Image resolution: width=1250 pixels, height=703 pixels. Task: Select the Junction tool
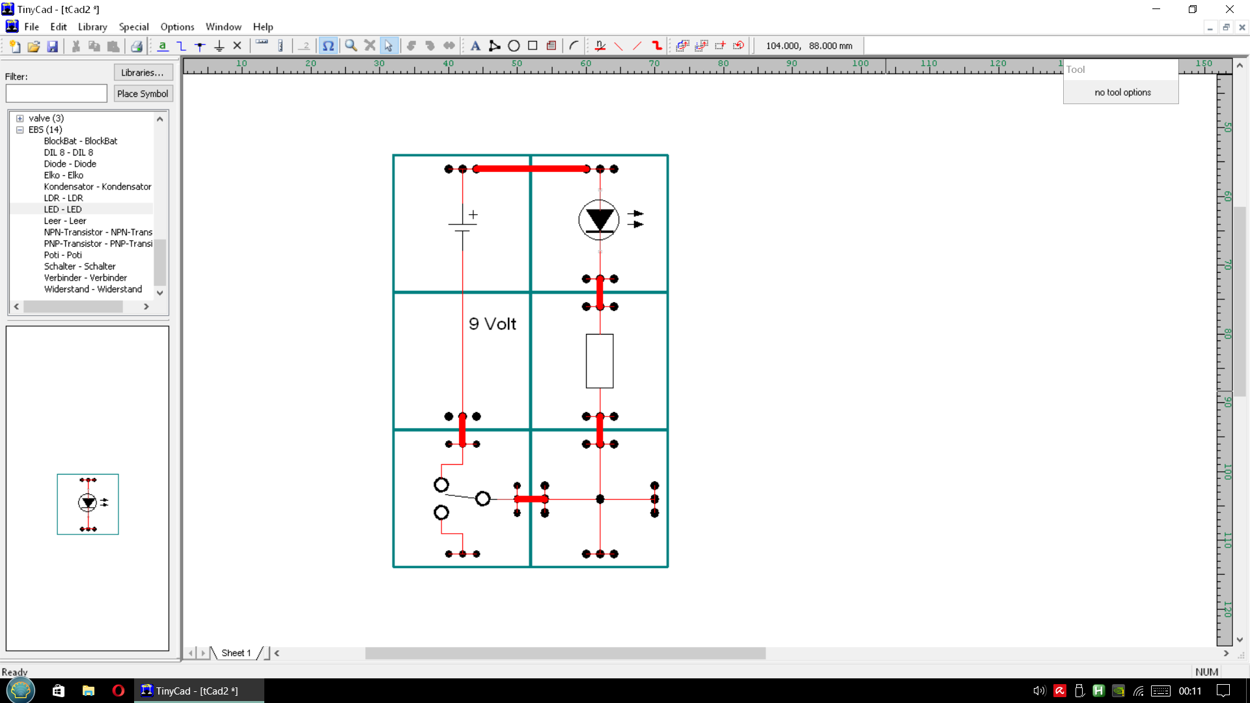[201, 46]
